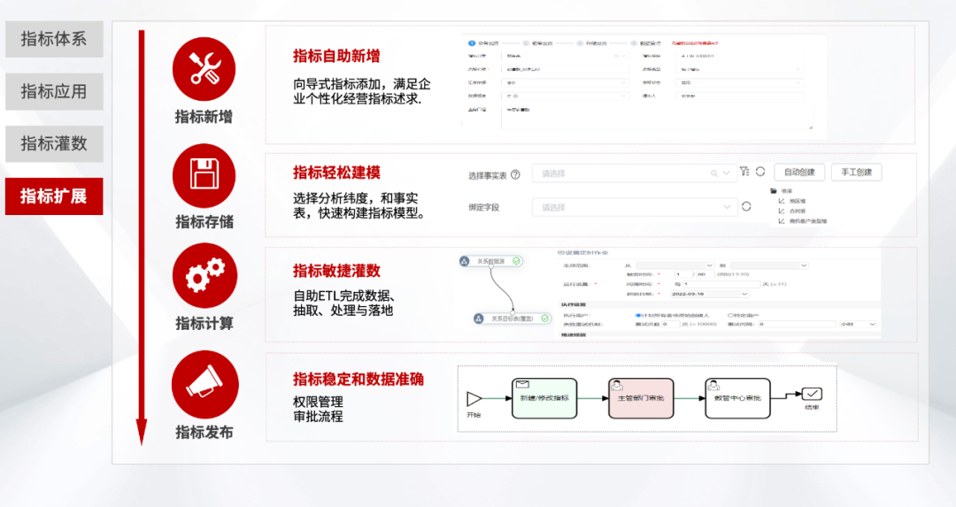This screenshot has width=956, height=507.
Task: Click the retry count input field
Action: 671,324
